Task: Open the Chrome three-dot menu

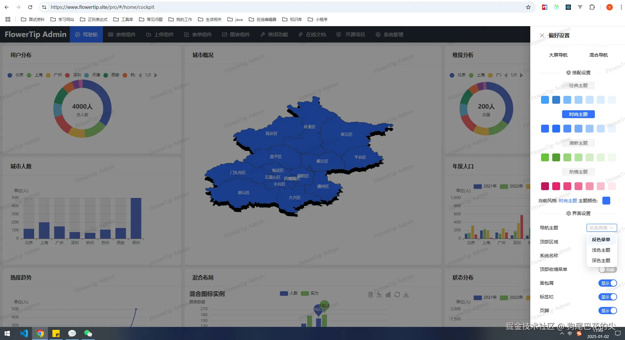Action: pos(621,7)
